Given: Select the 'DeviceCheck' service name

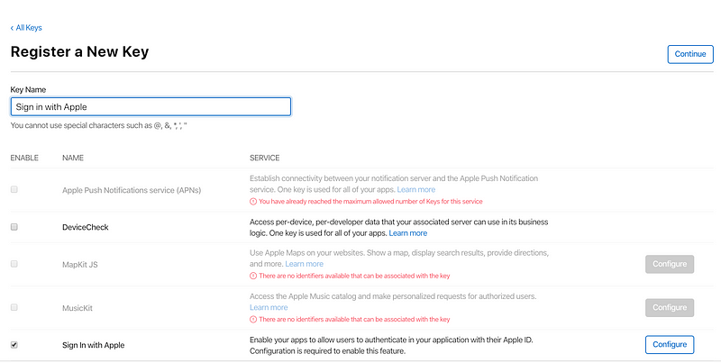Looking at the screenshot, I should click(x=86, y=227).
